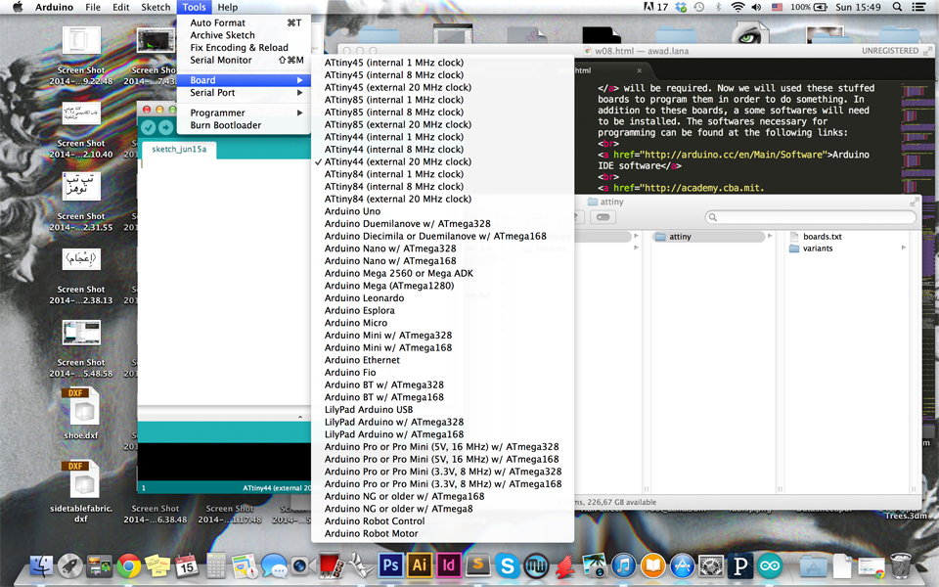Click the Upload arrow button in Arduino toolbar
Viewport: 939px width, 587px height.
coord(165,127)
